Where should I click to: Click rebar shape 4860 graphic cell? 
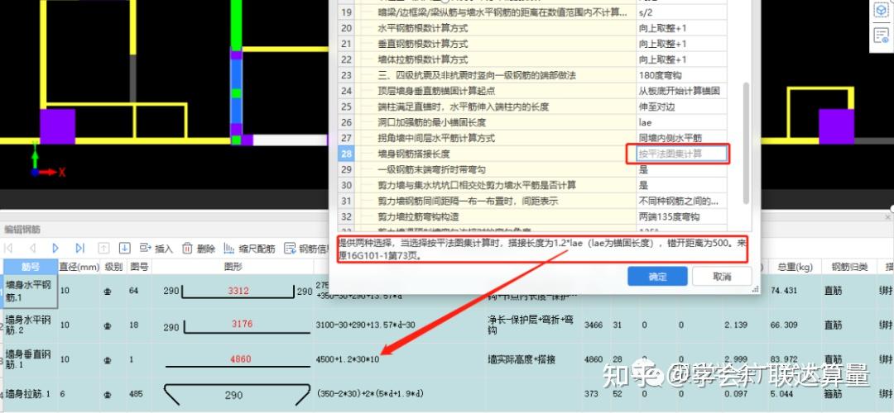pyautogui.click(x=233, y=359)
